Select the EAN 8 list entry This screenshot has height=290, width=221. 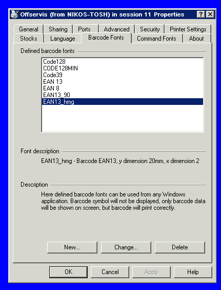pyautogui.click(x=123, y=88)
